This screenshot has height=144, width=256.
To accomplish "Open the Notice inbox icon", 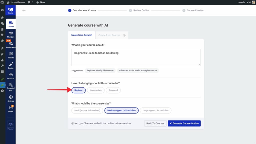I will pyautogui.click(x=11, y=108).
